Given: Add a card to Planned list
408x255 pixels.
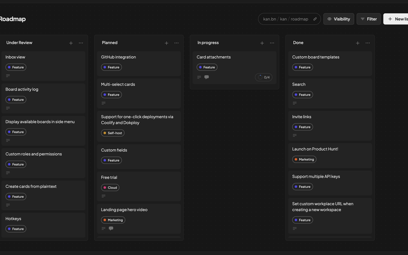Looking at the screenshot, I should 167,43.
